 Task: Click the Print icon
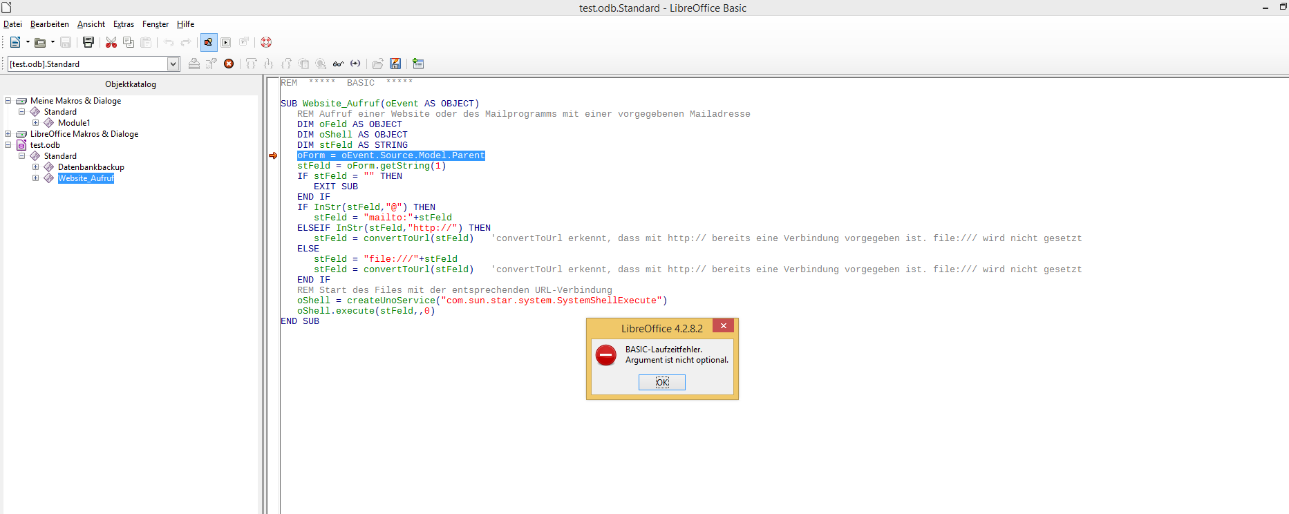[x=88, y=42]
